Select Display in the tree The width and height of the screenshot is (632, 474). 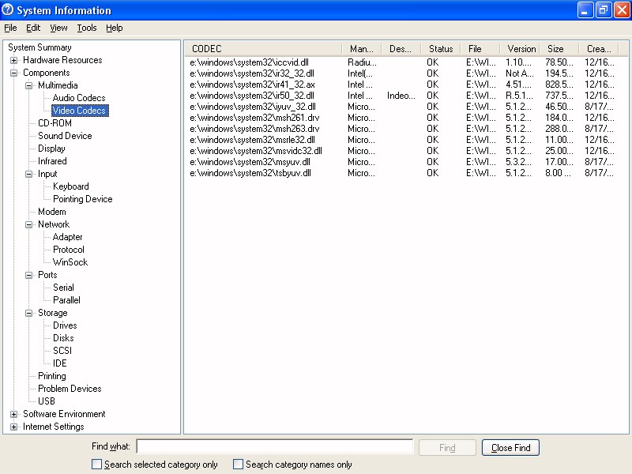(51, 149)
